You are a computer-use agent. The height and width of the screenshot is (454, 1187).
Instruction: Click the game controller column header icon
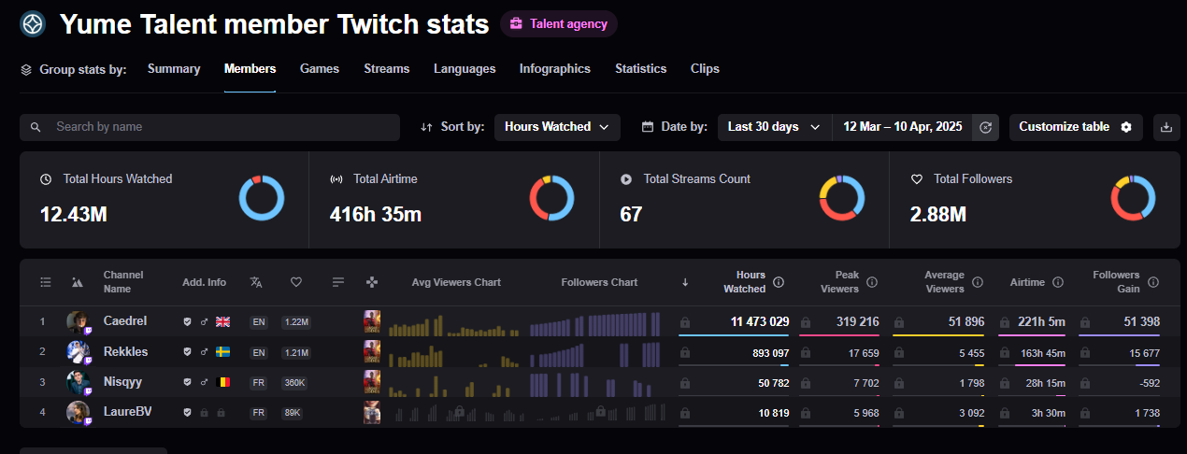click(x=372, y=282)
